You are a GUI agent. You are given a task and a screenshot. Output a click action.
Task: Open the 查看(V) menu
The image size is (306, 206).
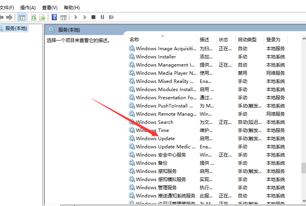[x=50, y=8]
